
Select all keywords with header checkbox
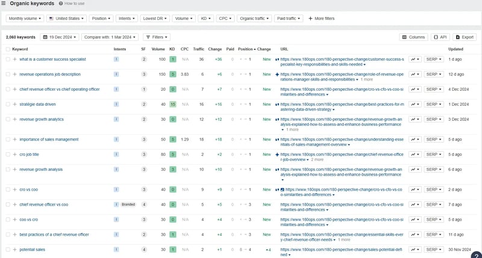pyautogui.click(x=8, y=49)
